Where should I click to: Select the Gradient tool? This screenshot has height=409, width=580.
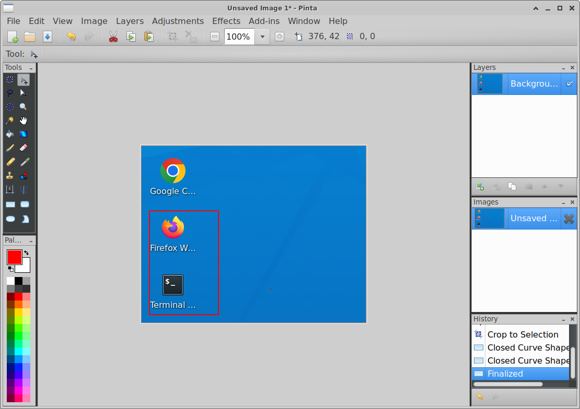[x=24, y=134]
